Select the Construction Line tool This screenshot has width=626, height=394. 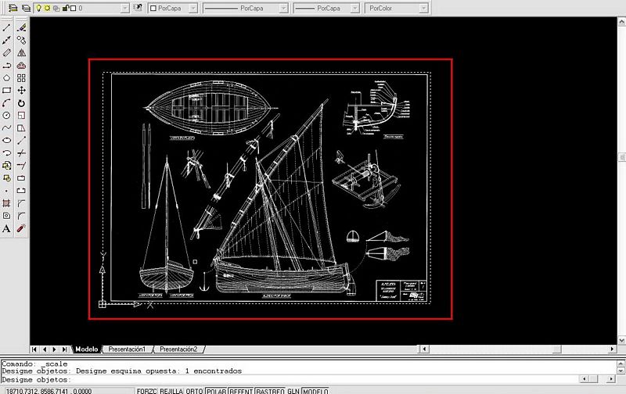(6, 41)
